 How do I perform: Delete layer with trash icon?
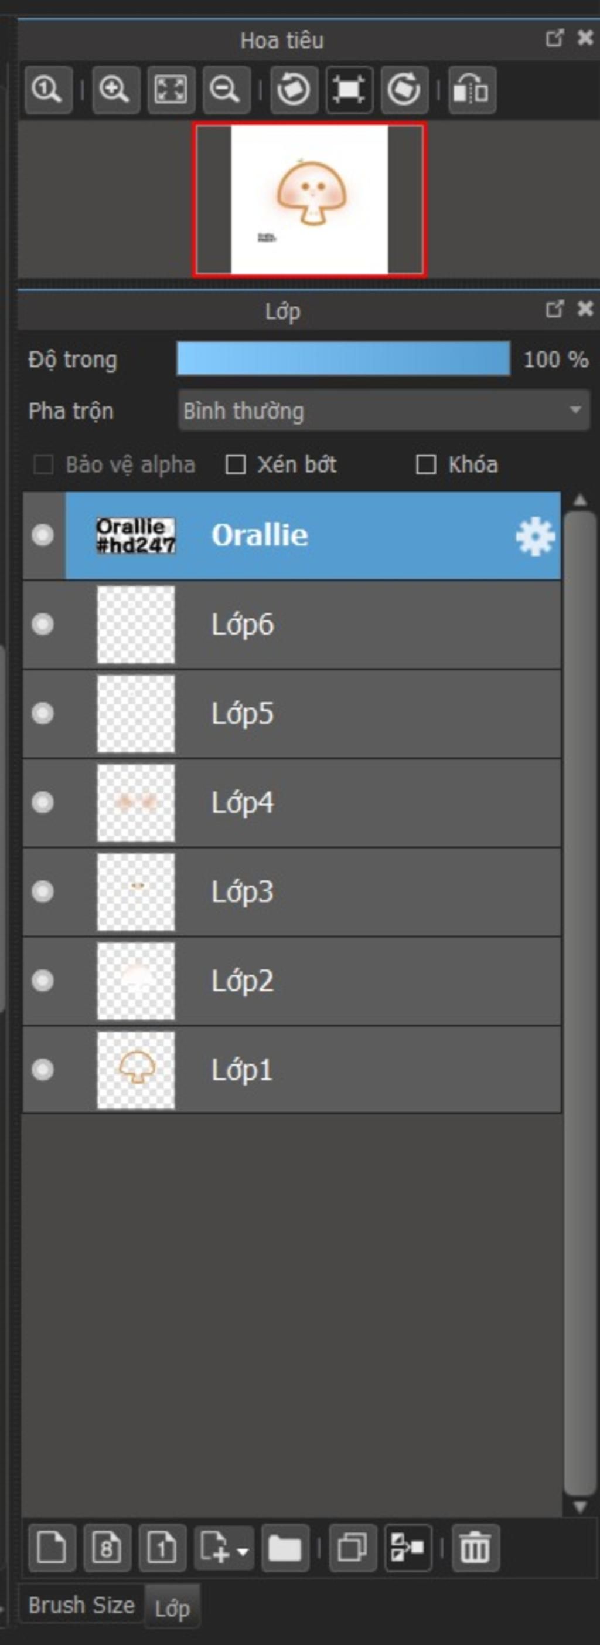point(476,1547)
